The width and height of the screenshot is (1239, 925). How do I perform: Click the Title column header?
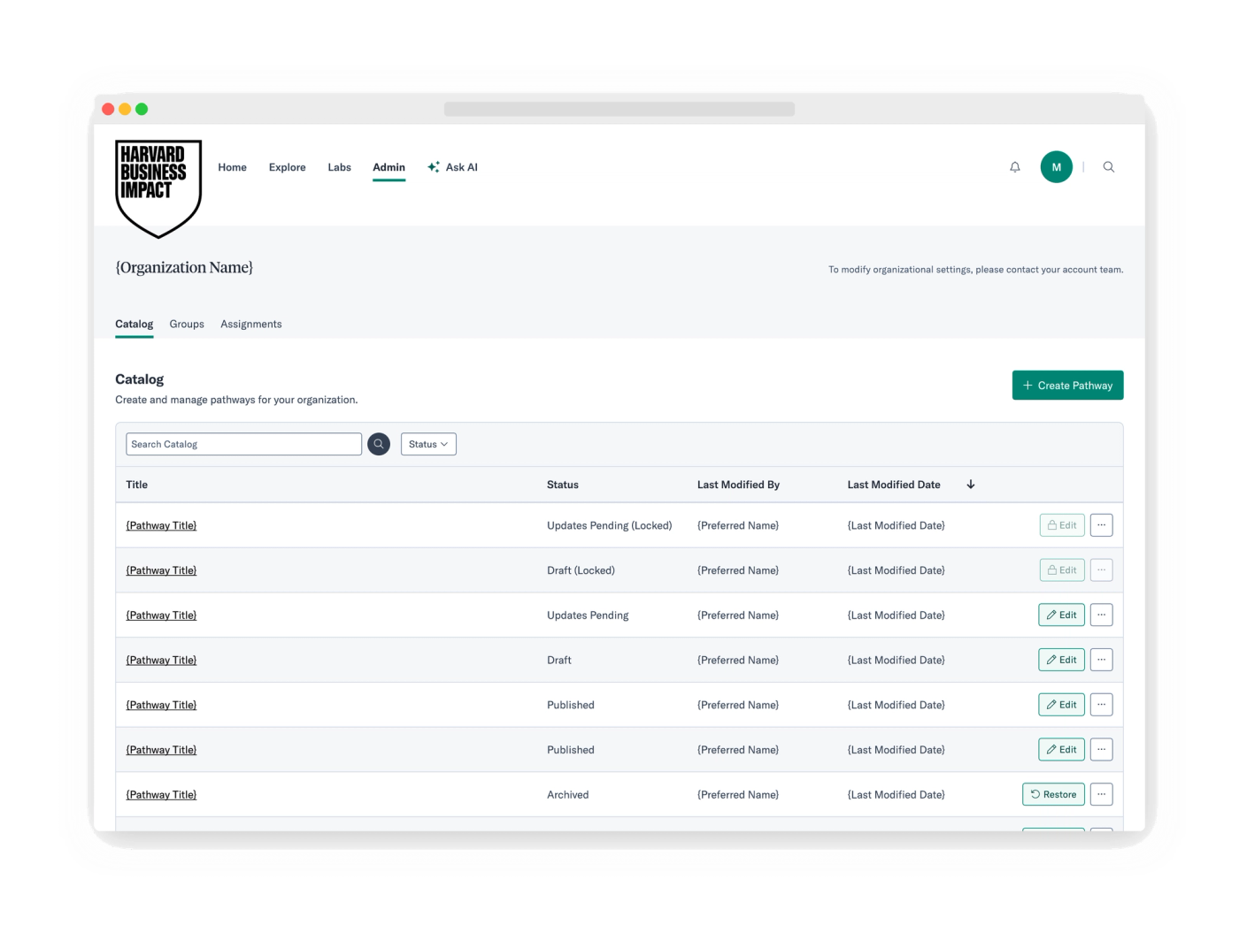pyautogui.click(x=137, y=485)
